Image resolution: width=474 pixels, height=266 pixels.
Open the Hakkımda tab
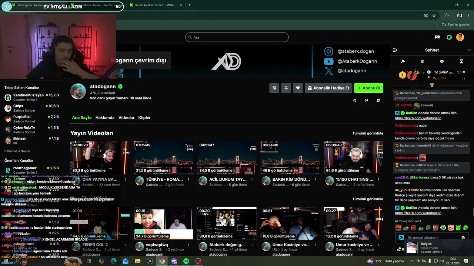coord(105,117)
